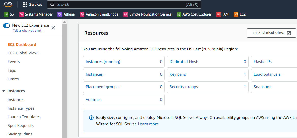Image resolution: width=297 pixels, height=138 pixels.
Task: Click the Instances (running) count 0
Action: click(161, 62)
